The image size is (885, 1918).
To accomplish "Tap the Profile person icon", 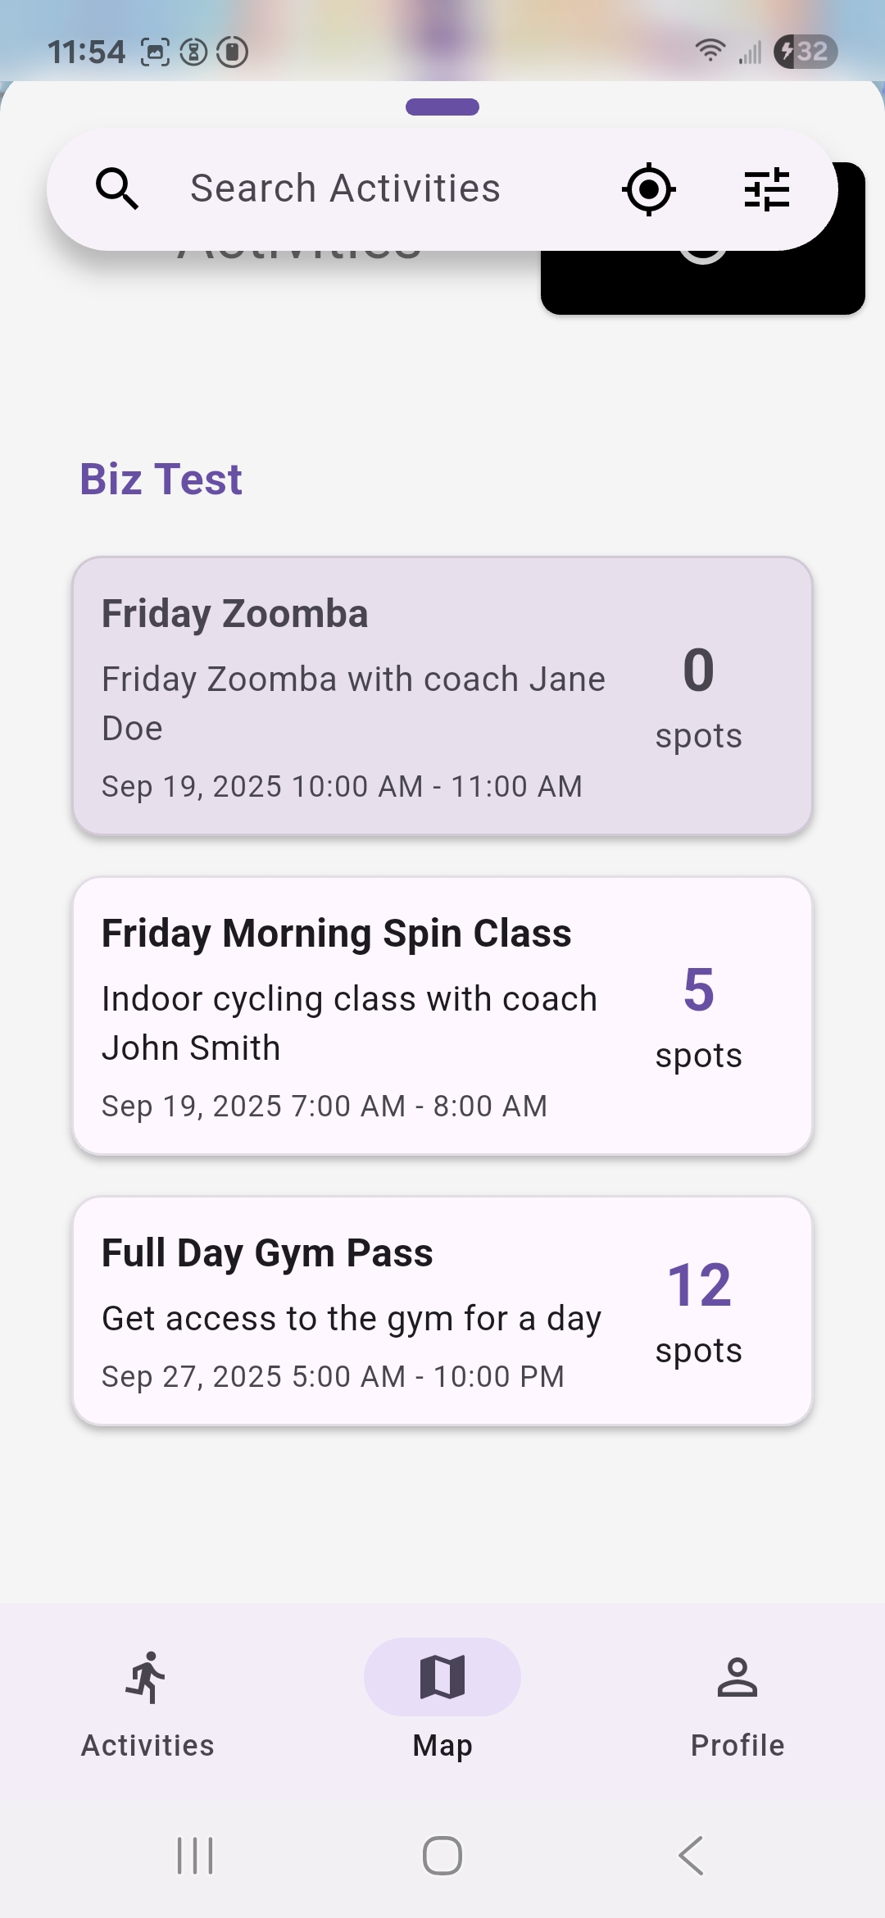I will coord(737,1677).
